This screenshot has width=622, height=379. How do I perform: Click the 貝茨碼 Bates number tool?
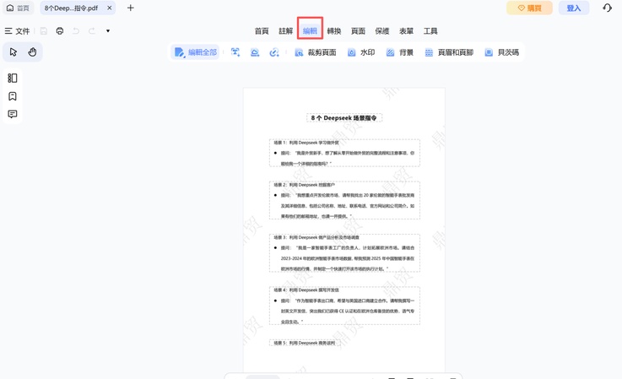(502, 52)
